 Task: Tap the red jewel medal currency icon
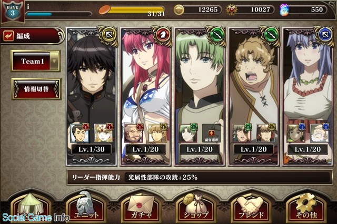[232, 9]
